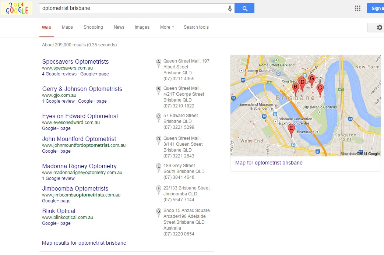Click list marker E next to 189 Grey Street
384x255 pixels.
point(159,168)
